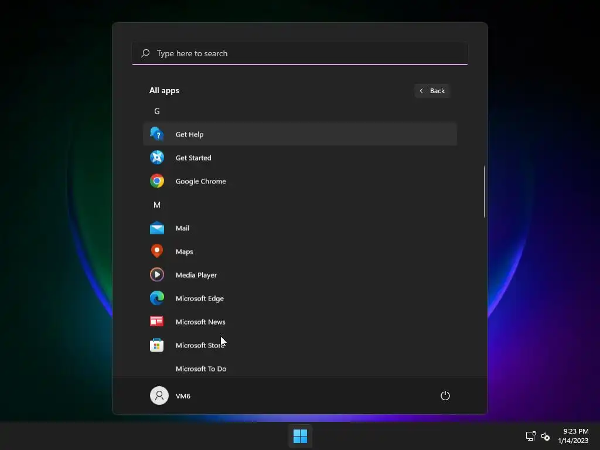Image resolution: width=600 pixels, height=450 pixels.
Task: Click the All apps heading
Action: click(x=164, y=90)
